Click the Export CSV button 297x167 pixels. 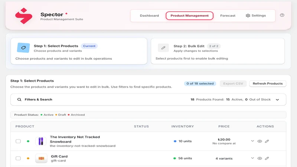click(233, 83)
